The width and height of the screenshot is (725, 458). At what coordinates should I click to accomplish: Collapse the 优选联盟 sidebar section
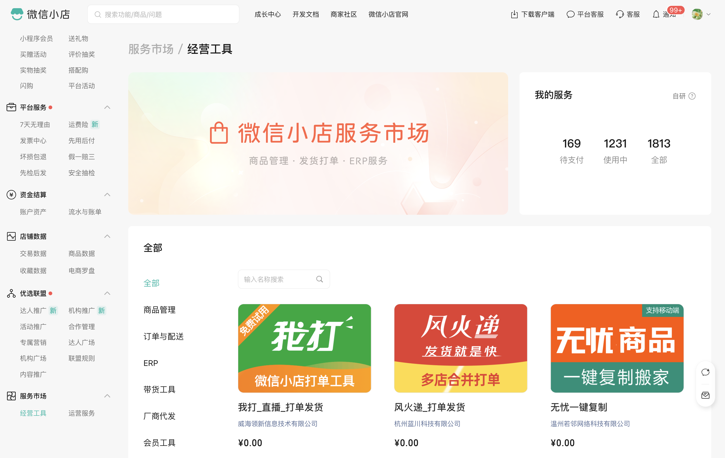click(x=107, y=293)
